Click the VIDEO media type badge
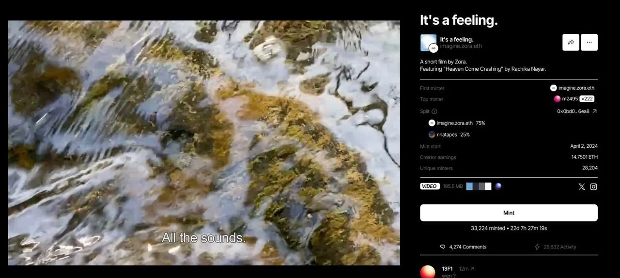 (x=430, y=186)
